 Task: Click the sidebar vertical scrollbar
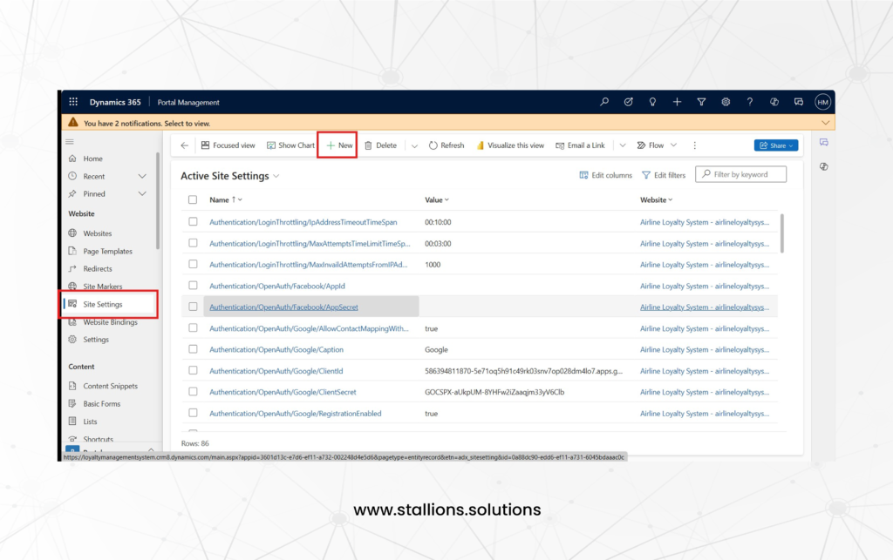coord(157,200)
